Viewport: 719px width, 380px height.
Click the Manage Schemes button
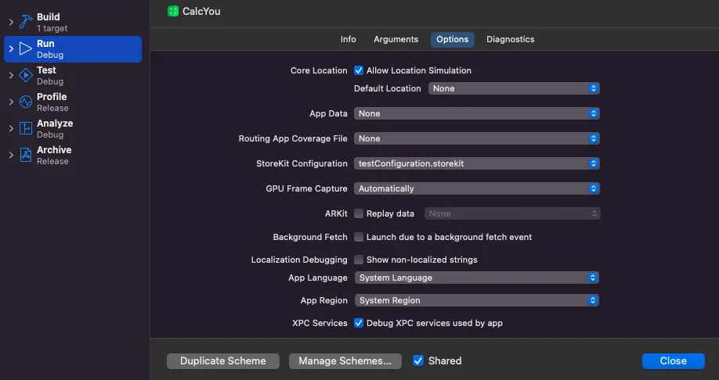click(345, 361)
